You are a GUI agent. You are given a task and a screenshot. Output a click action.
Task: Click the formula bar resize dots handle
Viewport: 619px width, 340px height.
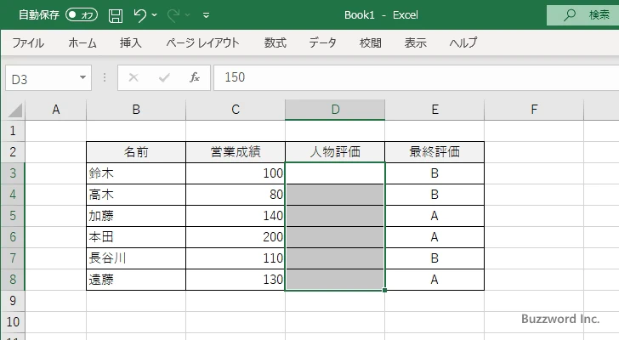point(105,77)
